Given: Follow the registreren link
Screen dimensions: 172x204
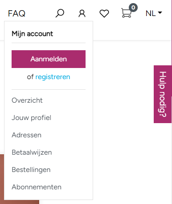Looking at the screenshot, I should coord(53,77).
